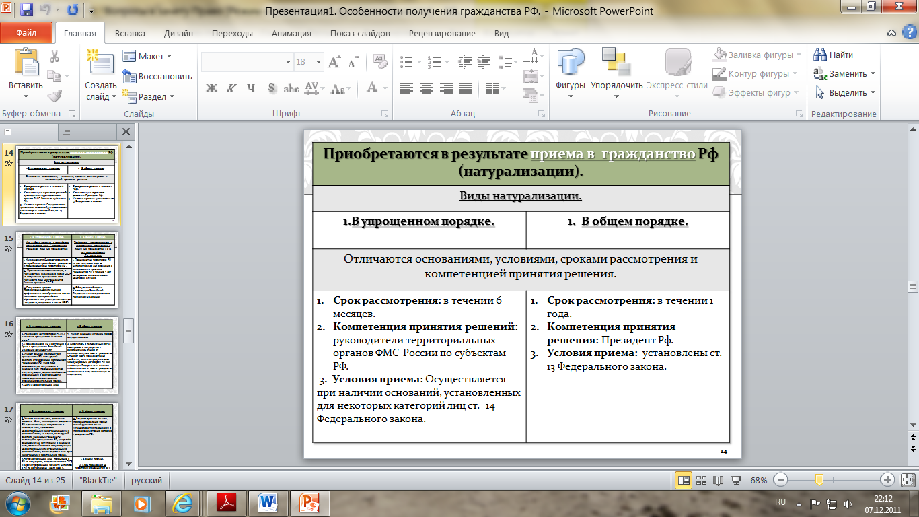Start slideshow from status bar icon
919x517 pixels.
tap(736, 481)
